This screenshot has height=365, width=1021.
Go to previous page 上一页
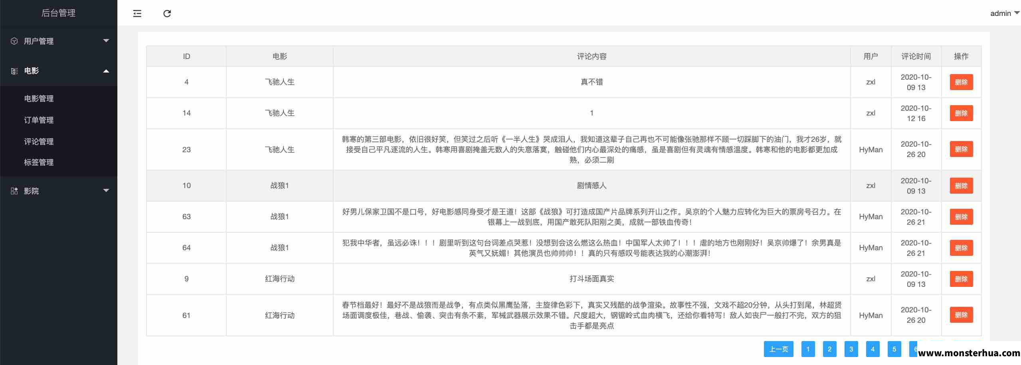click(x=778, y=349)
